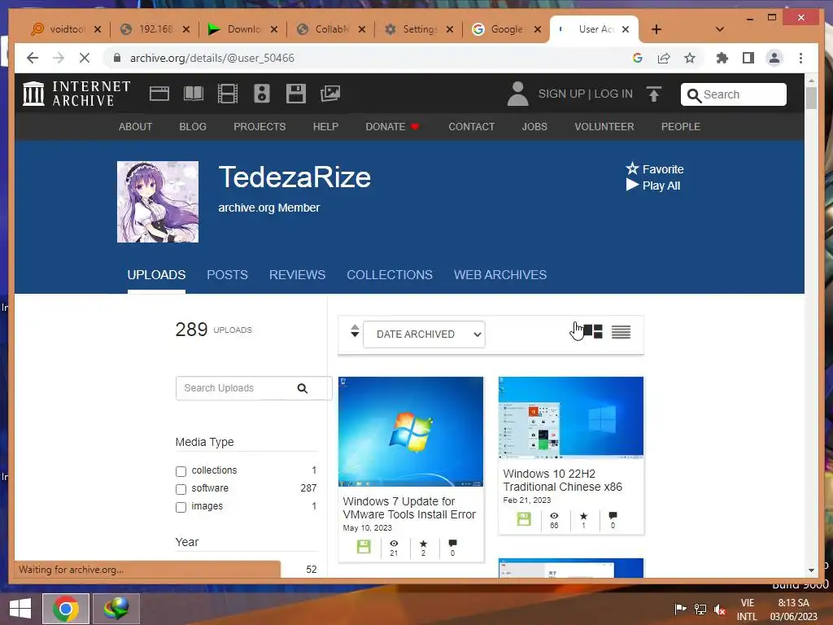Open Chrome side panel icon
Viewport: 833px width, 625px height.
(x=748, y=58)
